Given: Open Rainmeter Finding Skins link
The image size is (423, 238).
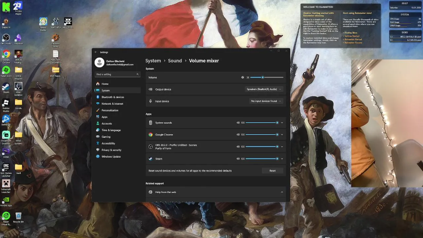Looking at the screenshot, I should 350,33.
